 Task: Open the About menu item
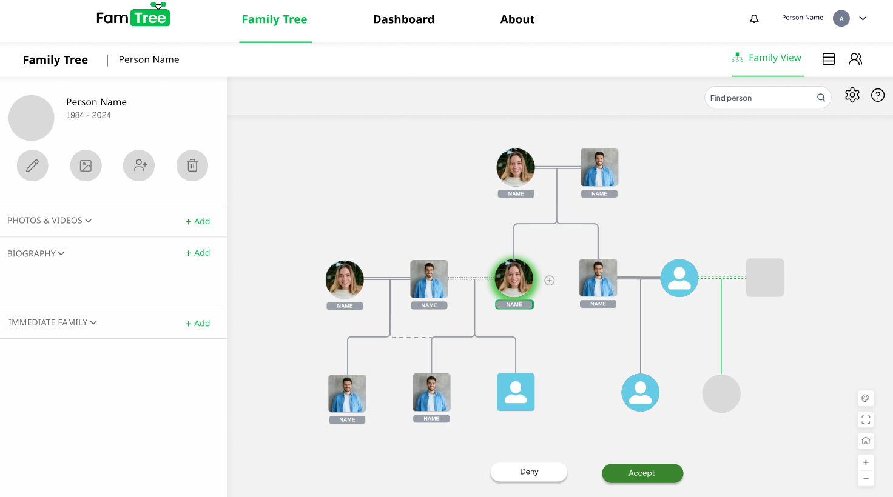[517, 19]
